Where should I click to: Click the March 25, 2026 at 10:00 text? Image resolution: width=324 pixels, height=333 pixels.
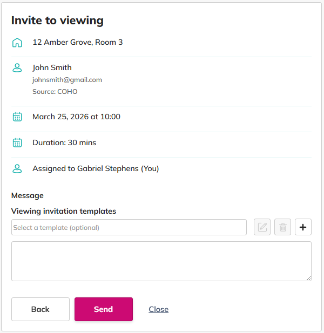coord(76,117)
